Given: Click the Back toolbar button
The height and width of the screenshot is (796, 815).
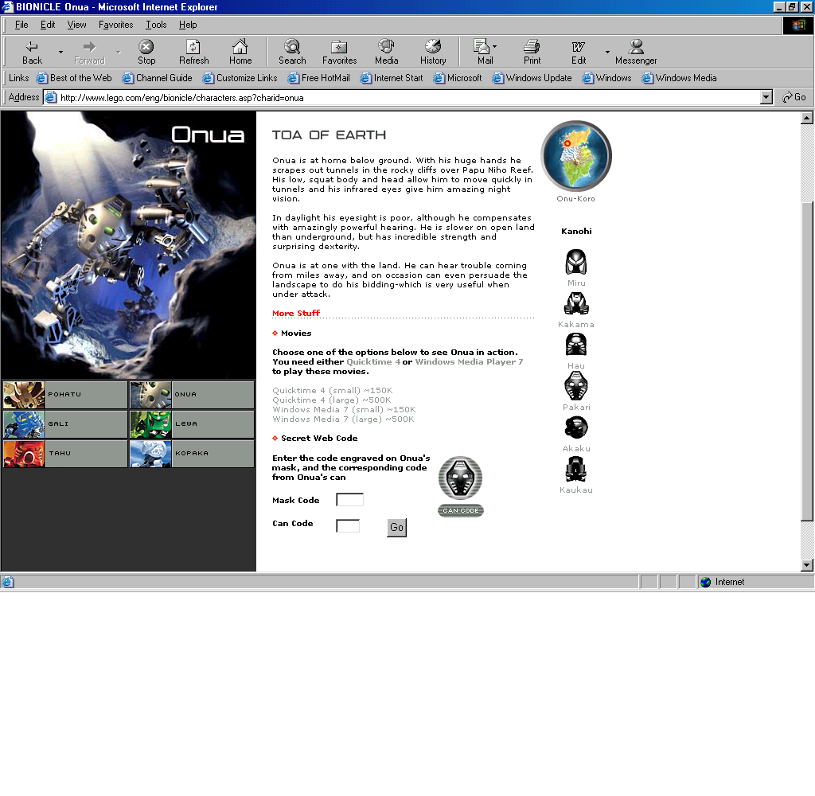Looking at the screenshot, I should point(32,52).
